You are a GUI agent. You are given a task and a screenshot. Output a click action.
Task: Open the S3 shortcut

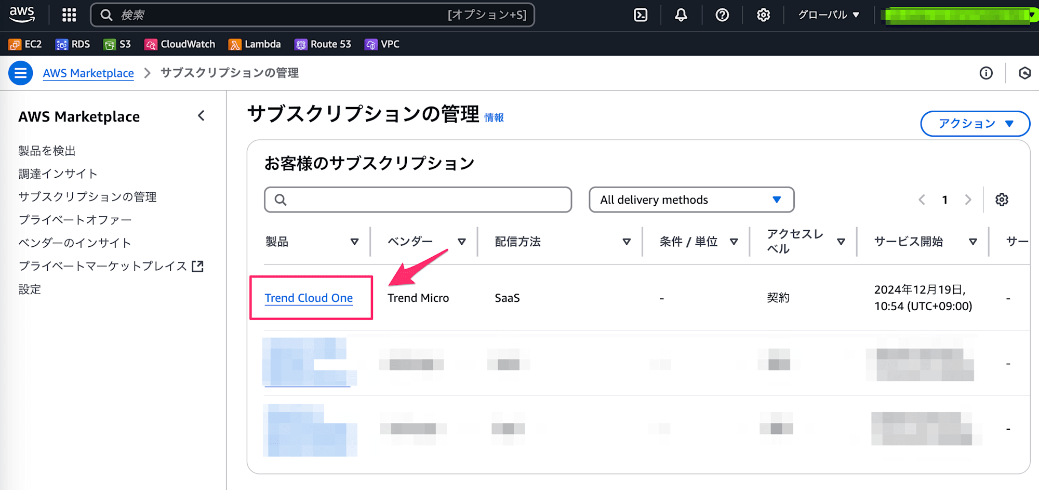click(117, 44)
